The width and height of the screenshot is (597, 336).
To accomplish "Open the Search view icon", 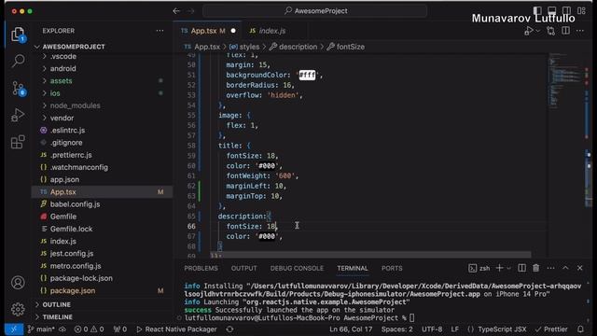I will [x=18, y=61].
